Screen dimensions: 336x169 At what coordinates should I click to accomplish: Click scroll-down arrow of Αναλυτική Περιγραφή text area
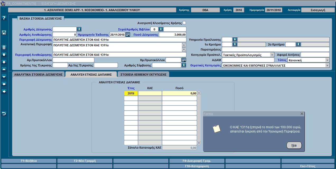pyautogui.click(x=184, y=50)
